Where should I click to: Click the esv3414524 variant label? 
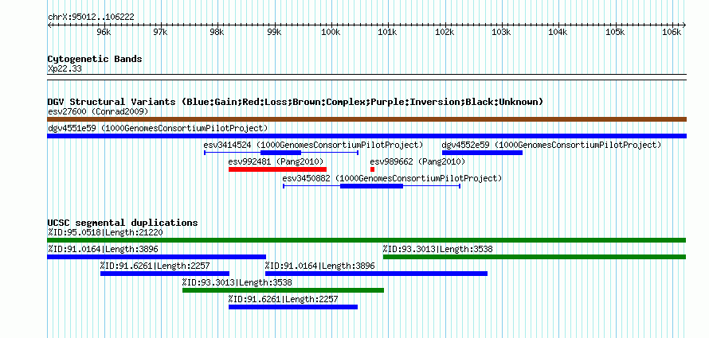[313, 145]
